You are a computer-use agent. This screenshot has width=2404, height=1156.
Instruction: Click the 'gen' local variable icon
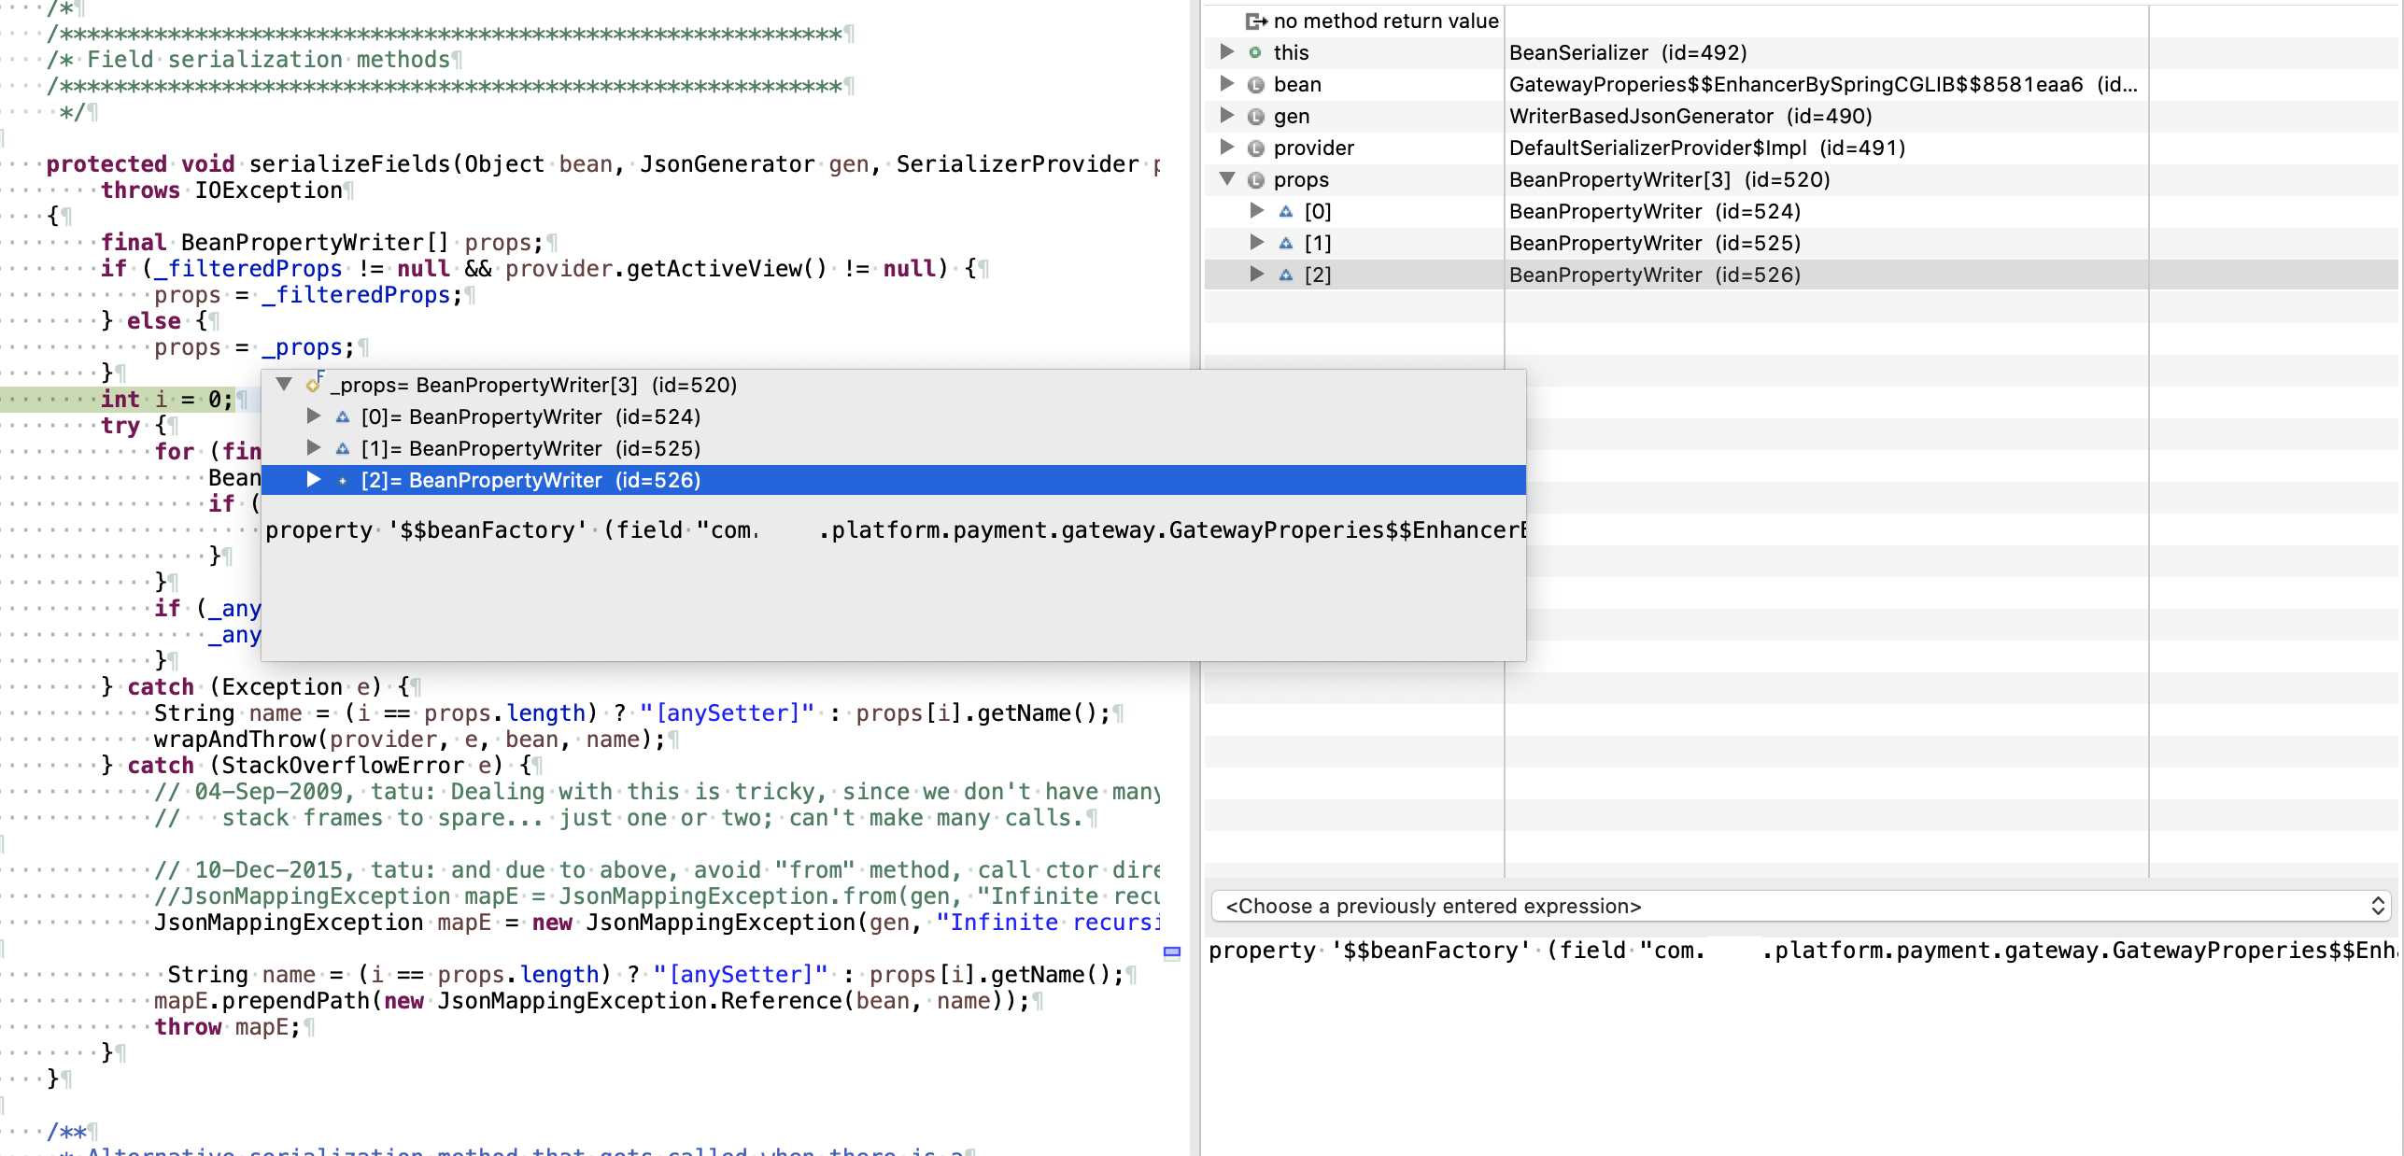(x=1256, y=116)
